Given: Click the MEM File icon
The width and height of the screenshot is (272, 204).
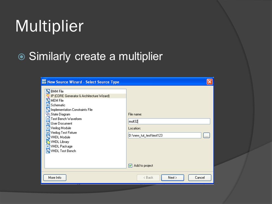Looking at the screenshot, I should (x=48, y=100).
